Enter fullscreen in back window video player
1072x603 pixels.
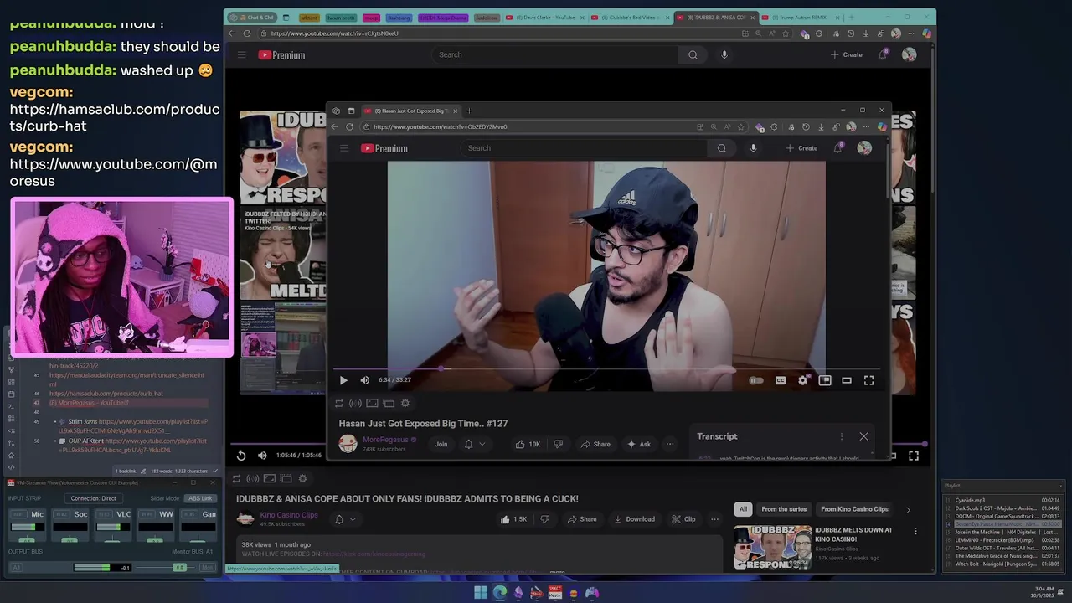[x=914, y=456]
